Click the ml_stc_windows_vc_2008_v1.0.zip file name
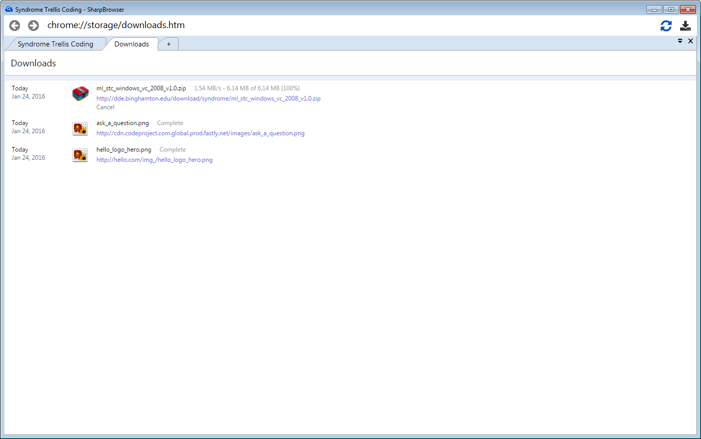The height and width of the screenshot is (439, 701). pyautogui.click(x=141, y=88)
